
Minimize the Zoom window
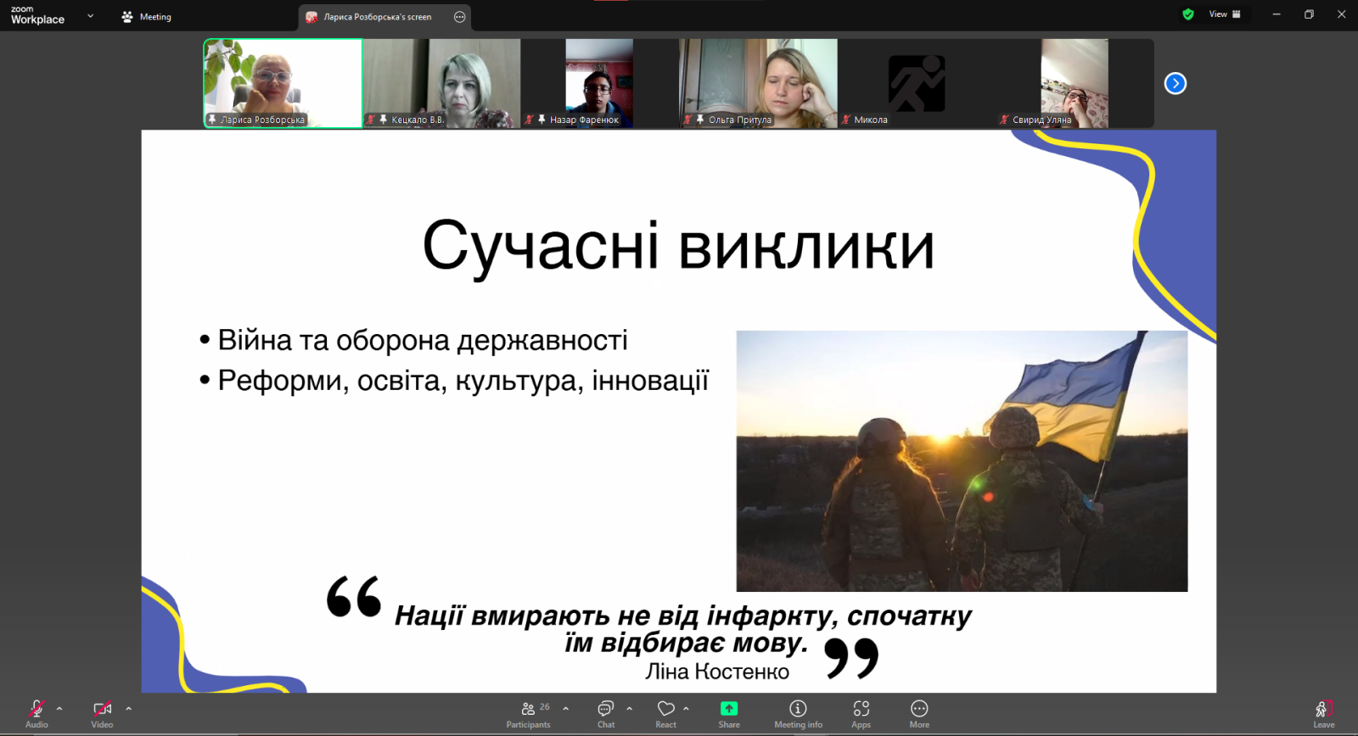pos(1277,14)
